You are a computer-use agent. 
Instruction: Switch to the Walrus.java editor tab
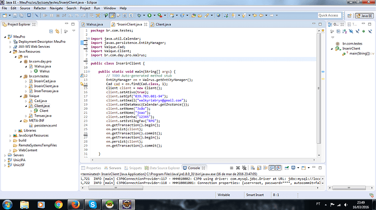click(x=93, y=24)
